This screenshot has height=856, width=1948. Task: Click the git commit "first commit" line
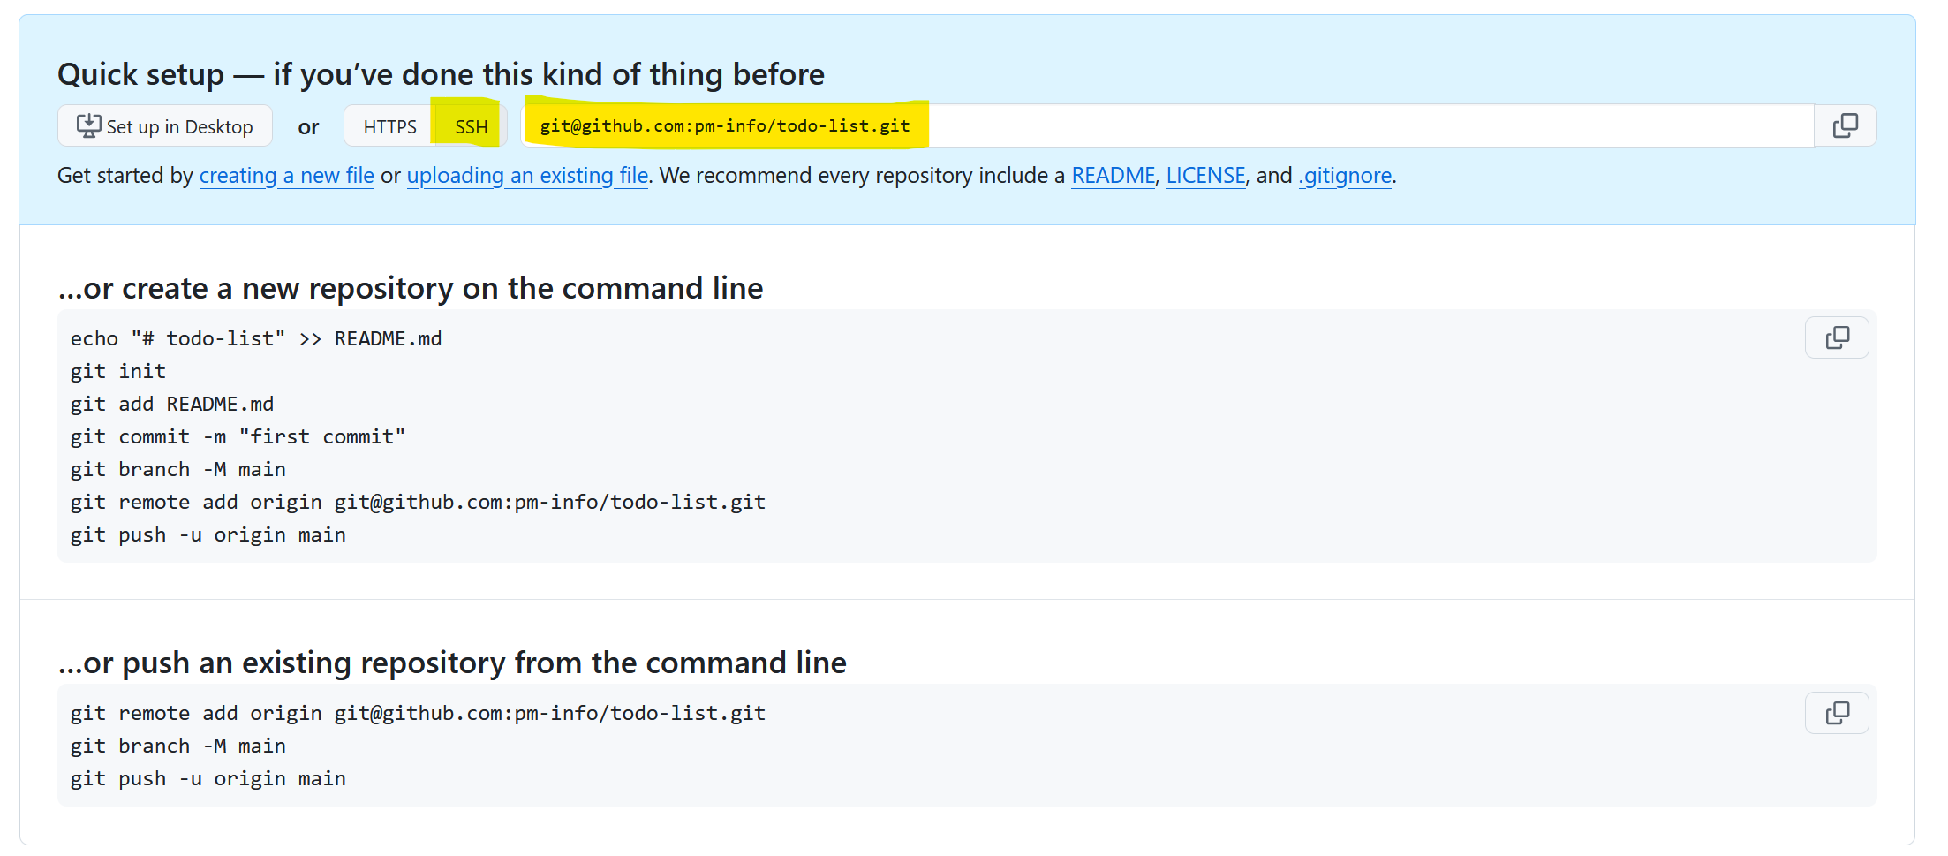pyautogui.click(x=238, y=437)
